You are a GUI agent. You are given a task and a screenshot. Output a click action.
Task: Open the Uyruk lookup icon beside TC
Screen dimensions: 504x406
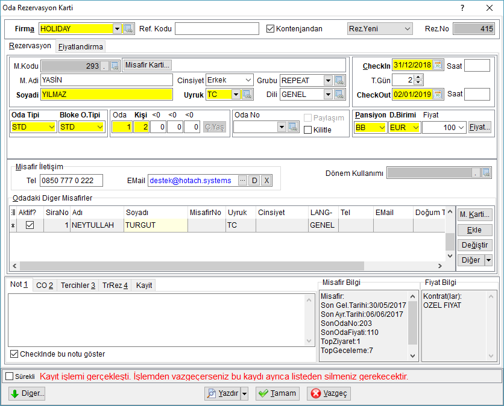pos(247,95)
